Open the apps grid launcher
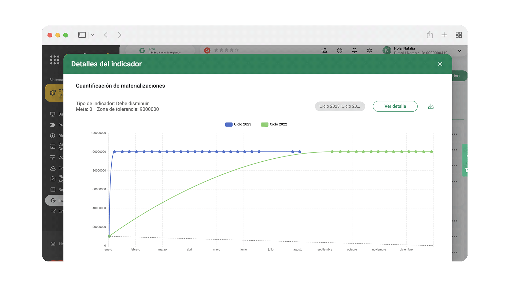 (54, 60)
